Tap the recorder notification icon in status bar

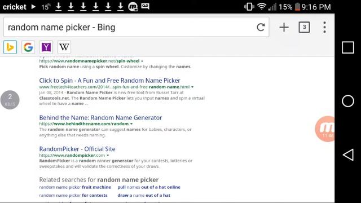(133, 7)
